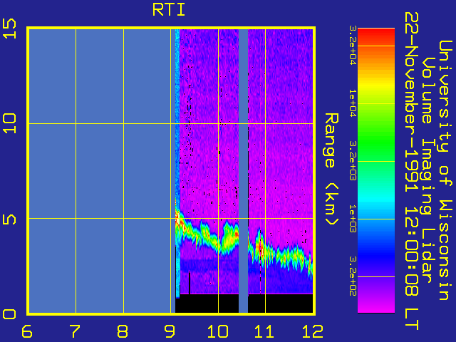456x342 pixels.
Task: Click the cyan vertical stripe just after 9
Action: 177,163
